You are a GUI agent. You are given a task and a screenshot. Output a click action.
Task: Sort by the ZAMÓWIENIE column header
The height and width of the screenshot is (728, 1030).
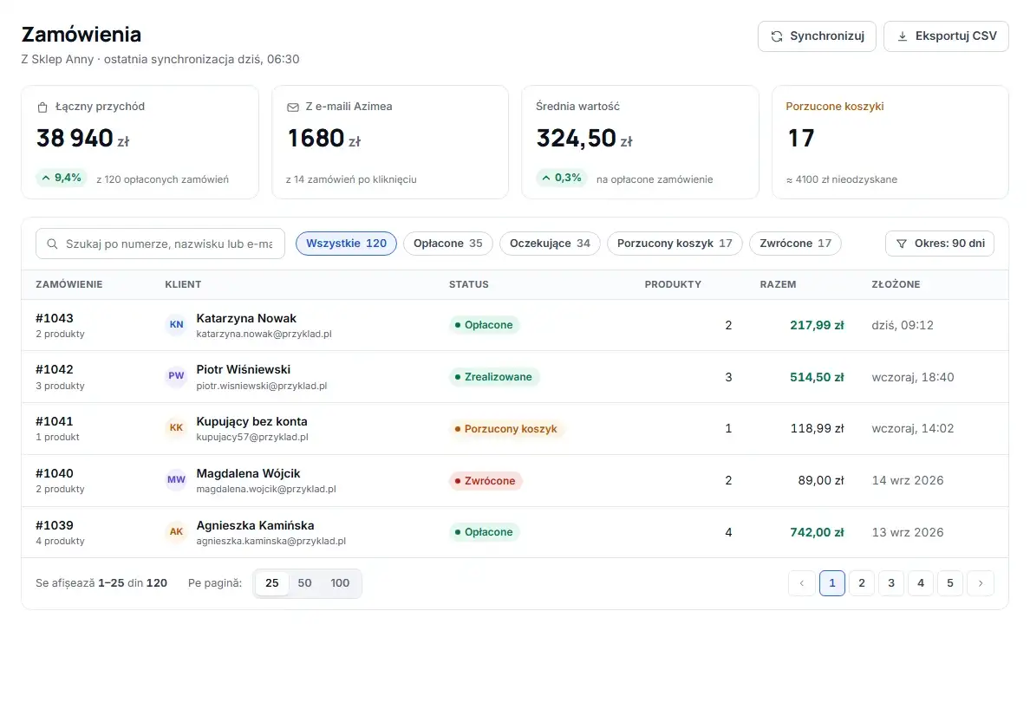[x=69, y=284]
